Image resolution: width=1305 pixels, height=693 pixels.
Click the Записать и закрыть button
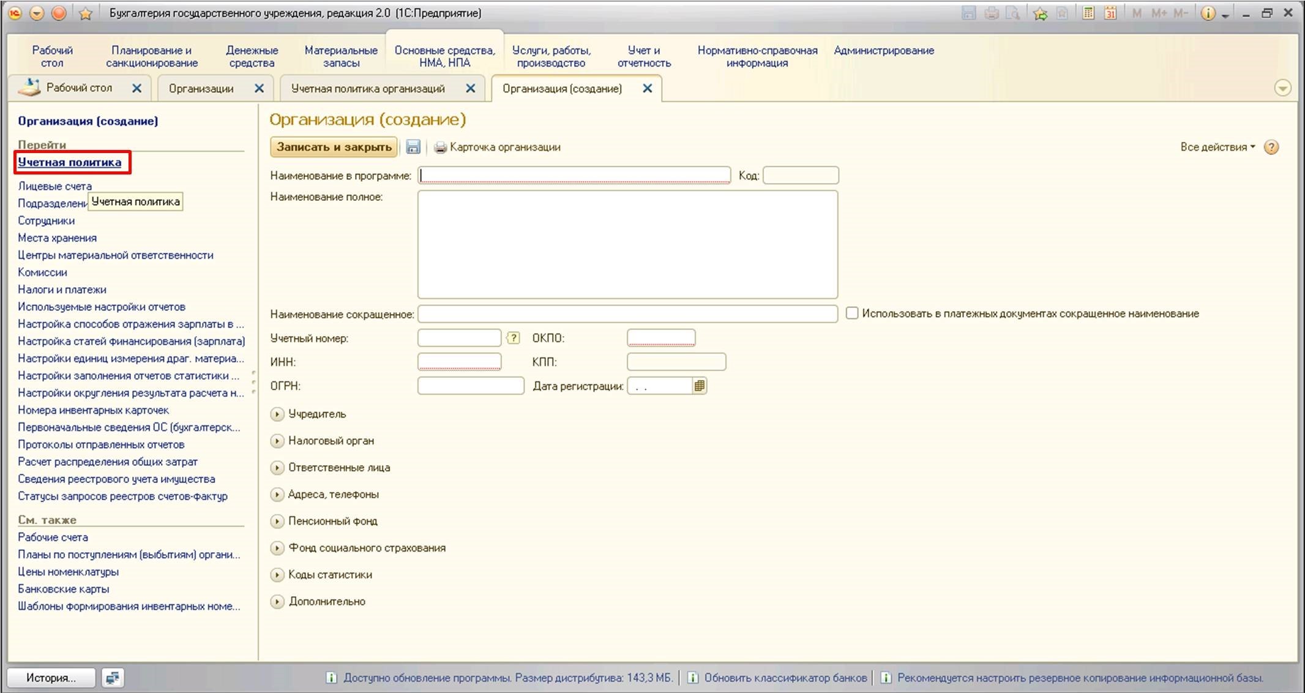[x=334, y=147]
